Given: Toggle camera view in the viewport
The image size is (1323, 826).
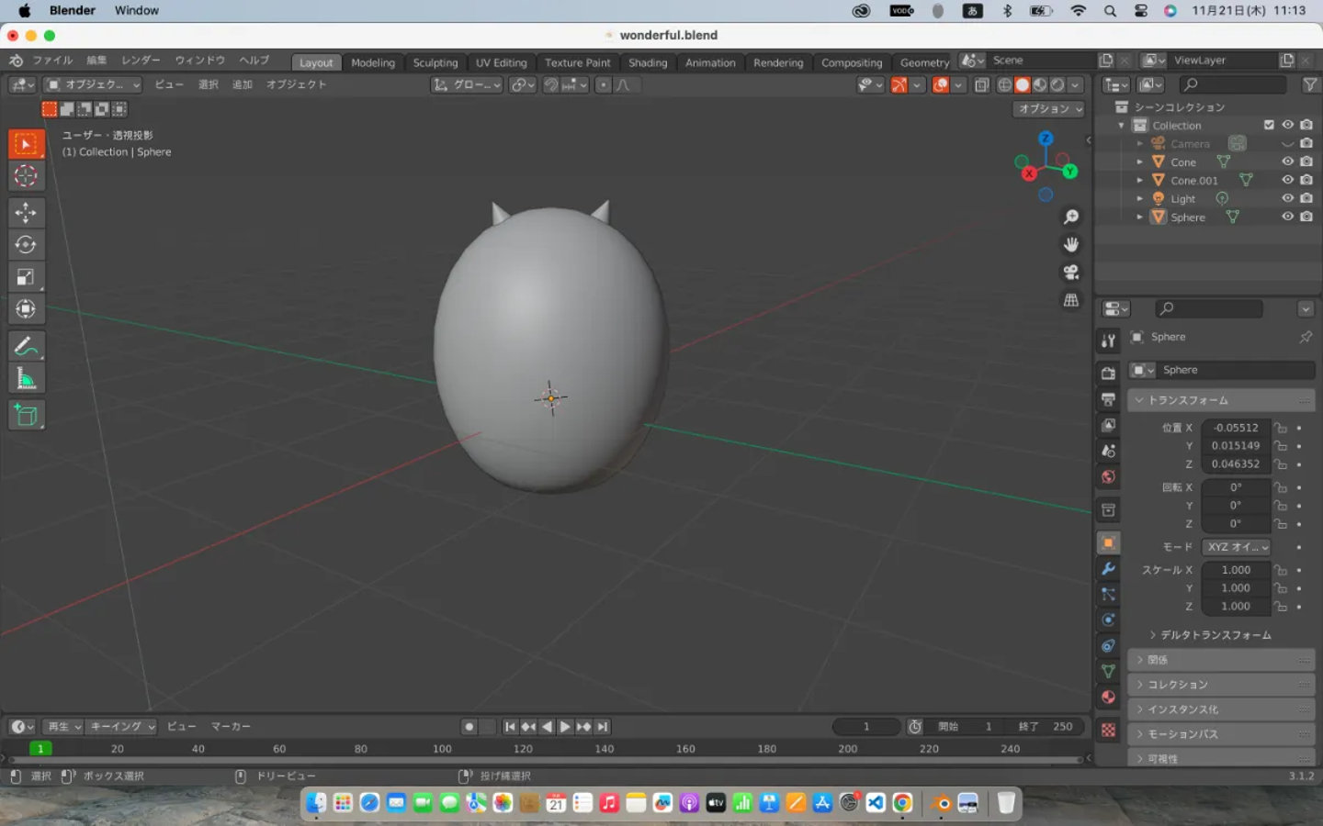Looking at the screenshot, I should click(1071, 273).
